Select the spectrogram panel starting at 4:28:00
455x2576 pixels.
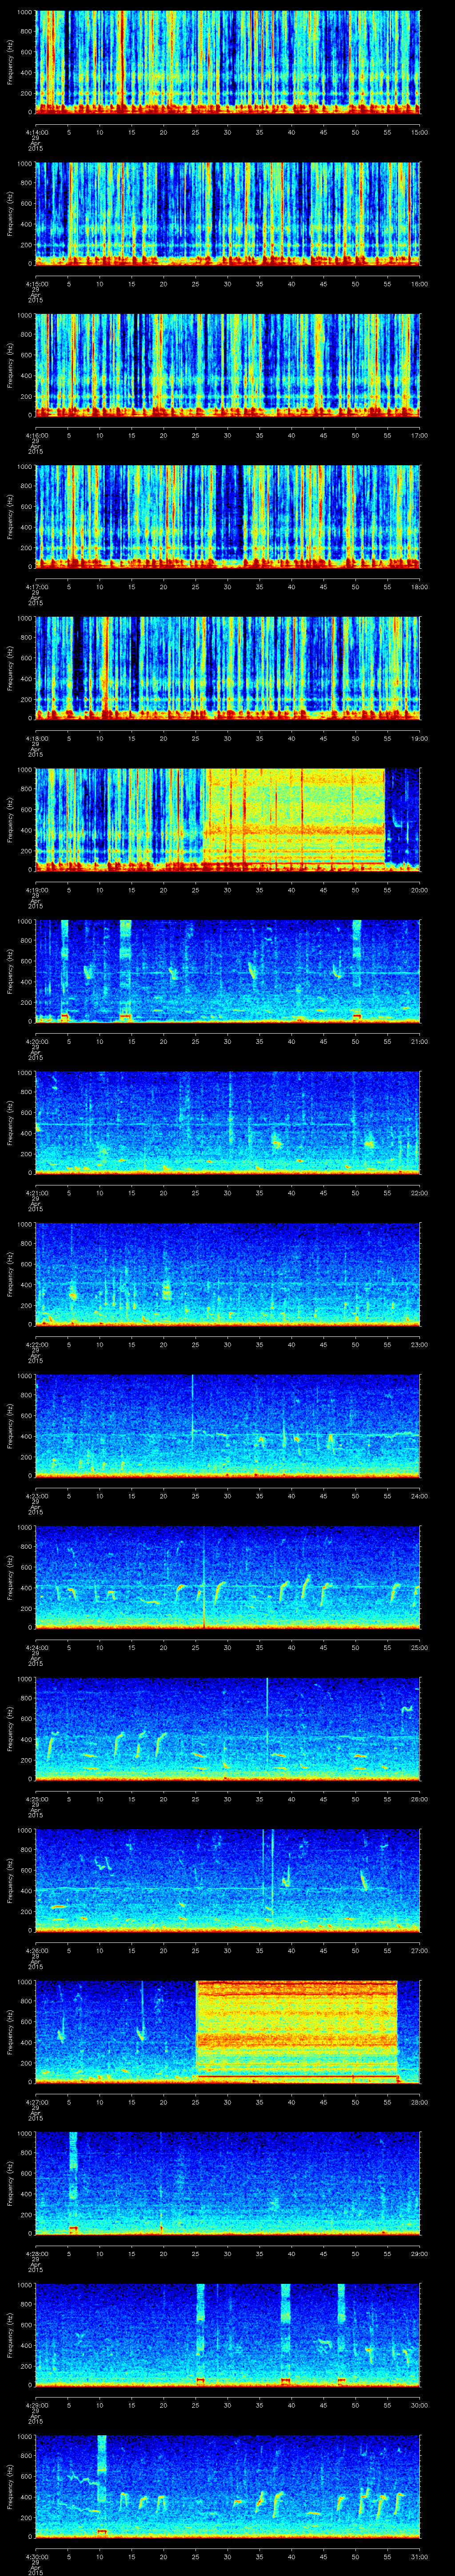click(228, 2183)
